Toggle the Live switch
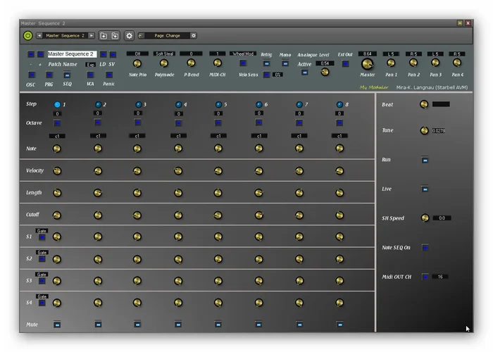 425,189
